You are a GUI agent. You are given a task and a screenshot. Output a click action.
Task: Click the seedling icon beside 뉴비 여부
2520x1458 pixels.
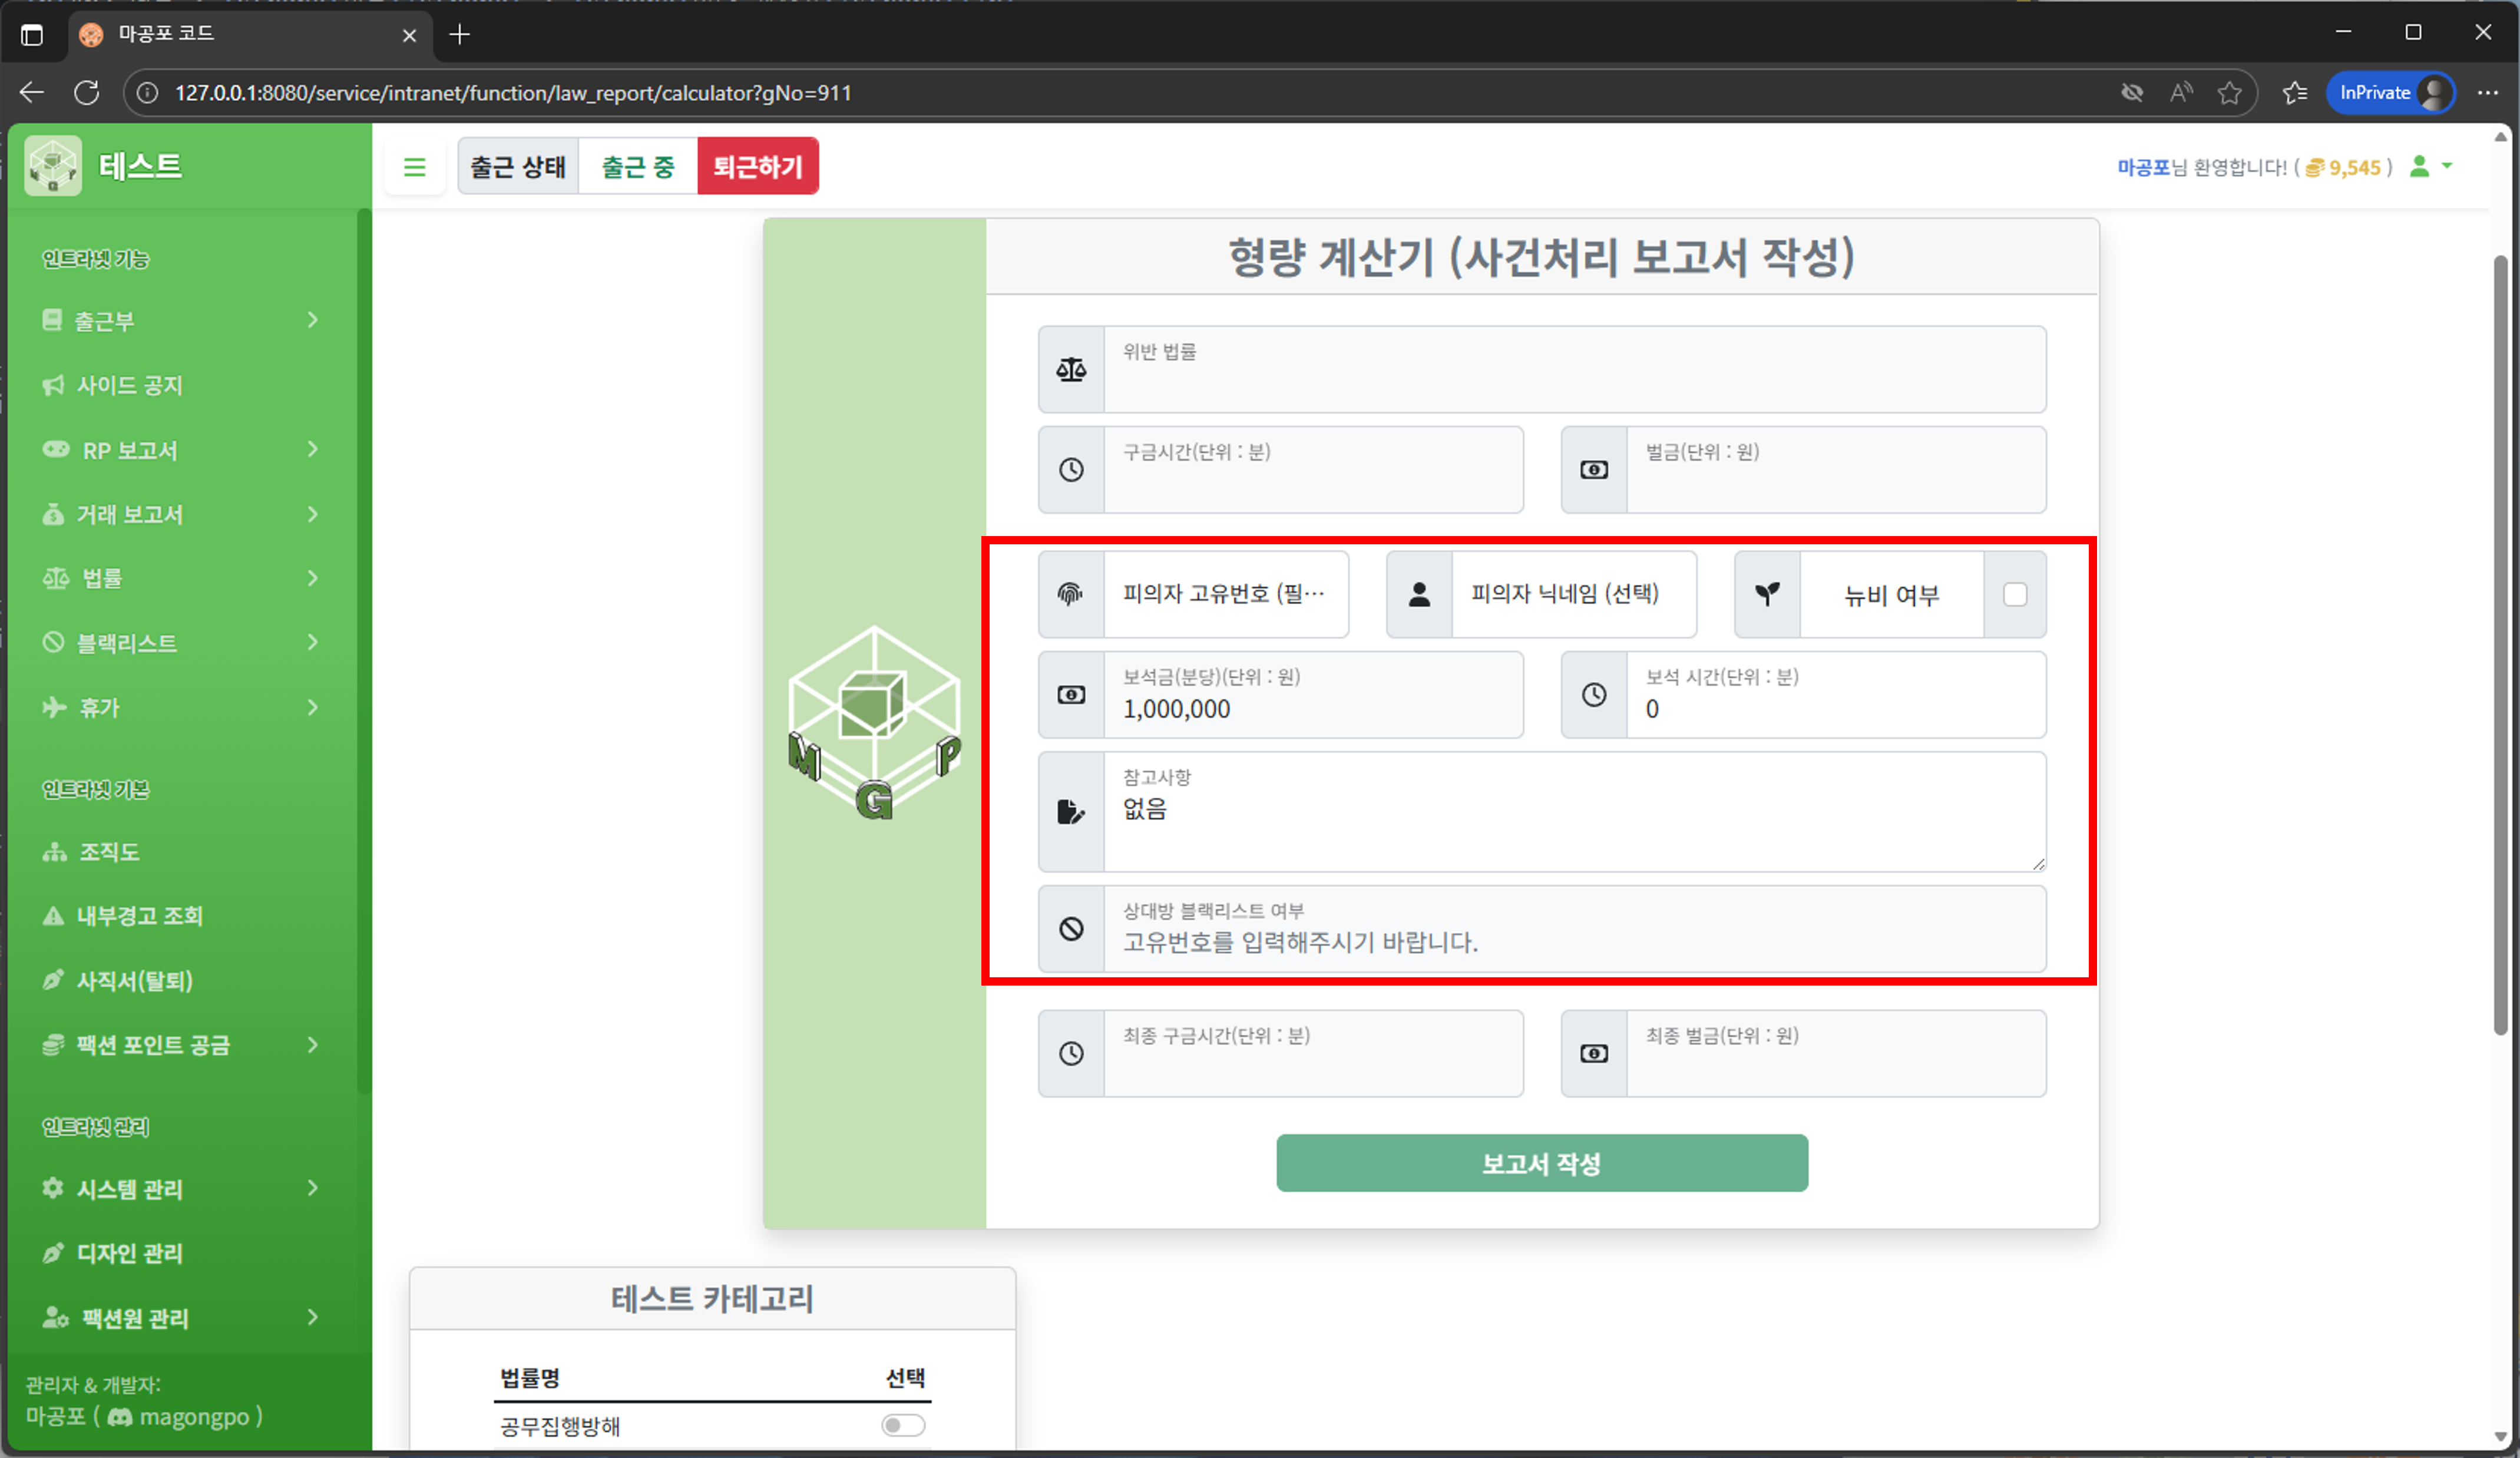coord(1767,594)
